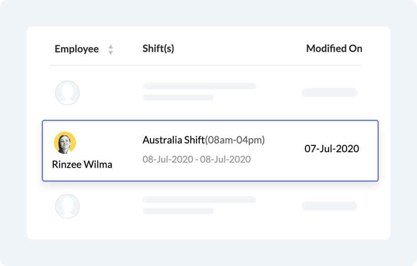This screenshot has width=417, height=266.
Task: Open the Rinzee Wilma employee name
Action: point(82,164)
